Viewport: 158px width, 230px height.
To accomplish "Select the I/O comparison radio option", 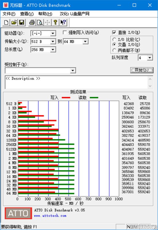I will (x=114, y=39).
